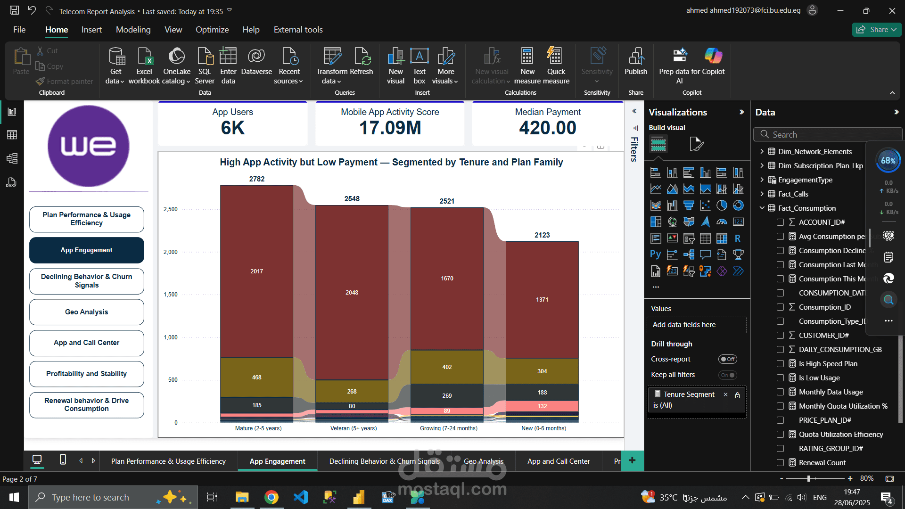Click the zoom in plus button
The width and height of the screenshot is (905, 509).
click(x=850, y=478)
